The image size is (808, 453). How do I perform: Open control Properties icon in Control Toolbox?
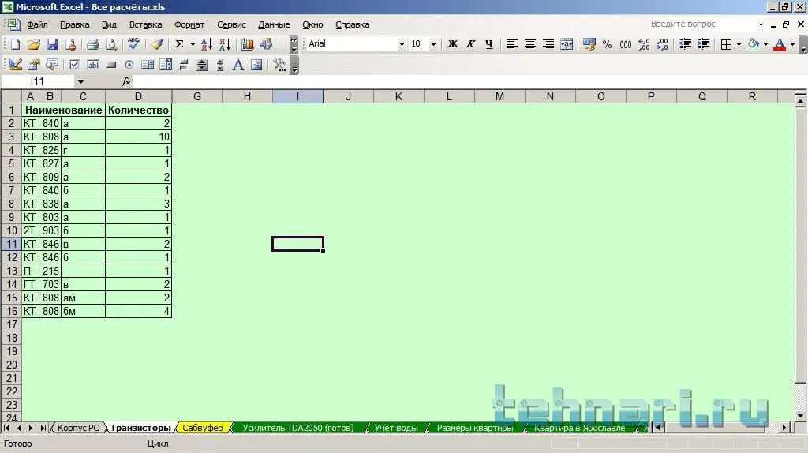click(33, 65)
